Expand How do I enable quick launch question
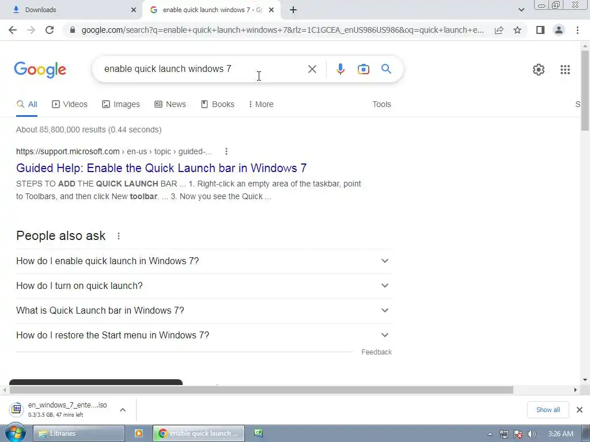Image resolution: width=590 pixels, height=442 pixels. [204, 261]
